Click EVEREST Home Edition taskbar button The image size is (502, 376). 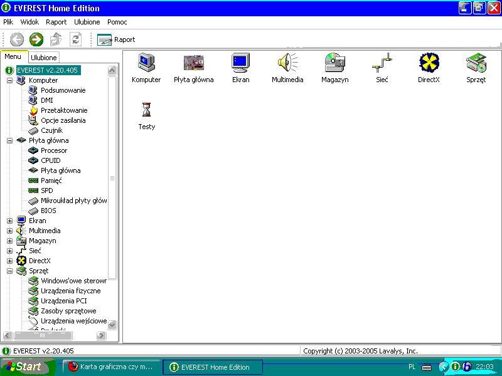pos(213,367)
